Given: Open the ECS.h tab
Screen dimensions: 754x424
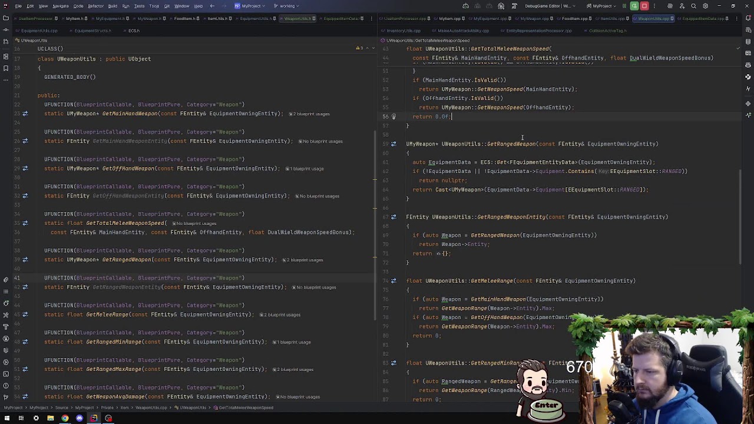Looking at the screenshot, I should coord(134,31).
